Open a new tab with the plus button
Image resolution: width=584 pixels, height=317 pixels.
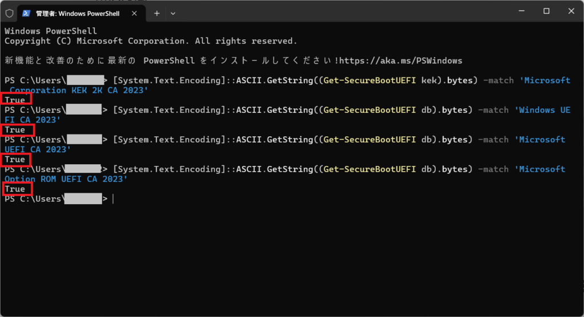[x=157, y=13]
